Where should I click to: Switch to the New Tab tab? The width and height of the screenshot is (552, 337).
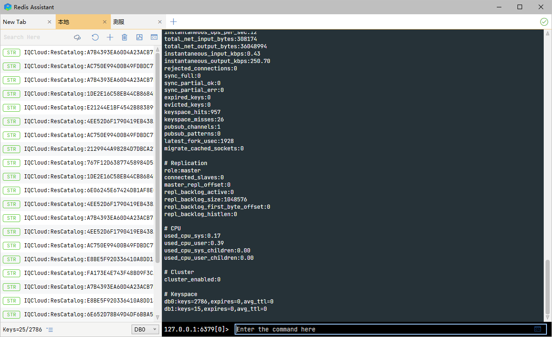pos(28,22)
